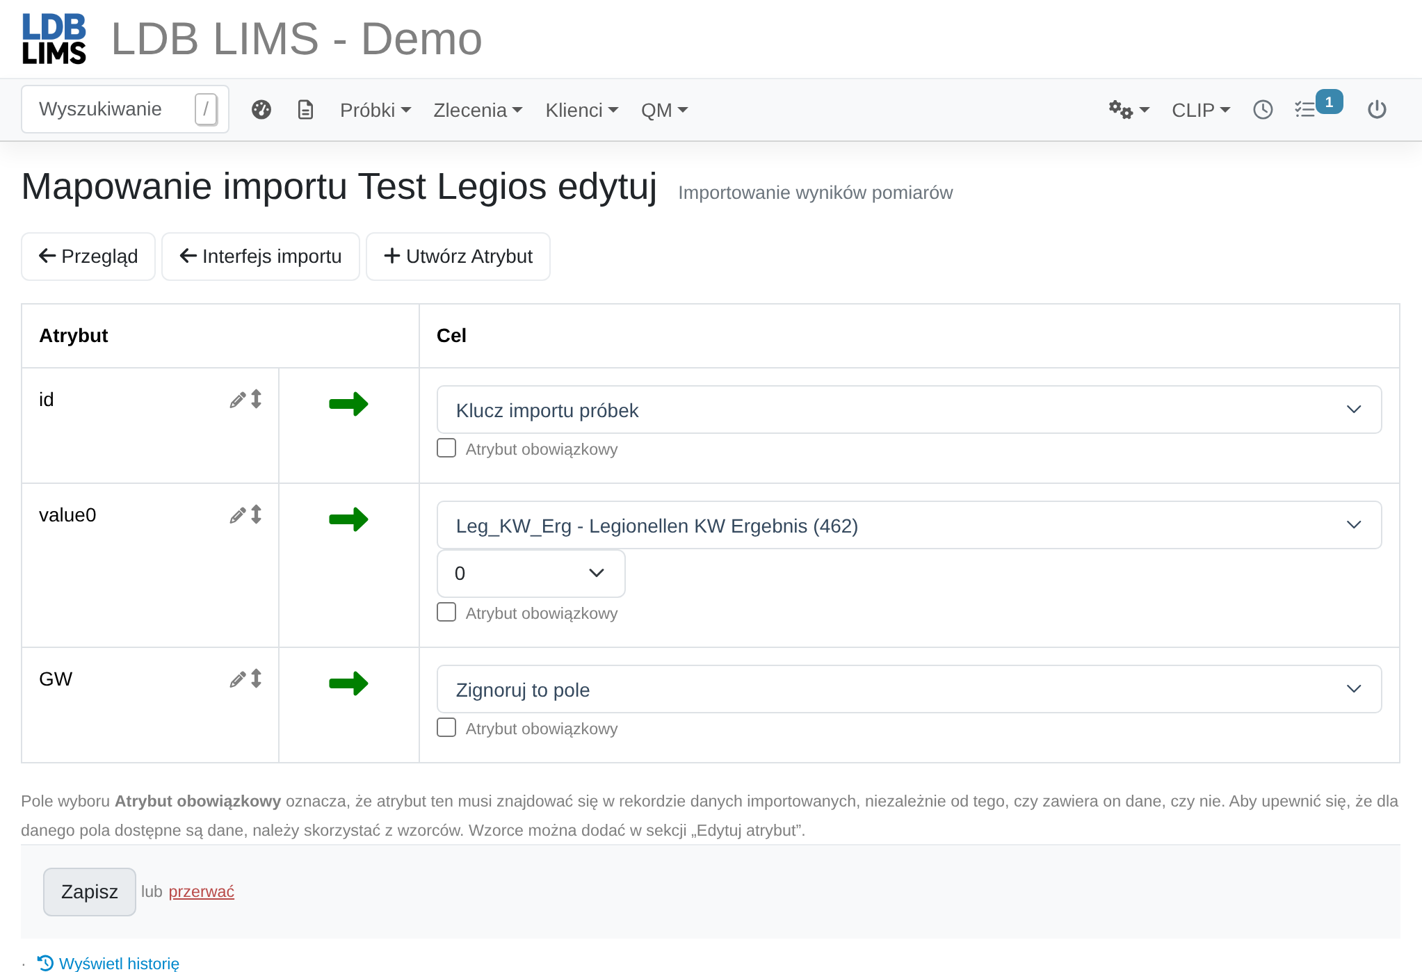Expand the Zlecenia menu
1422x972 pixels.
[478, 110]
